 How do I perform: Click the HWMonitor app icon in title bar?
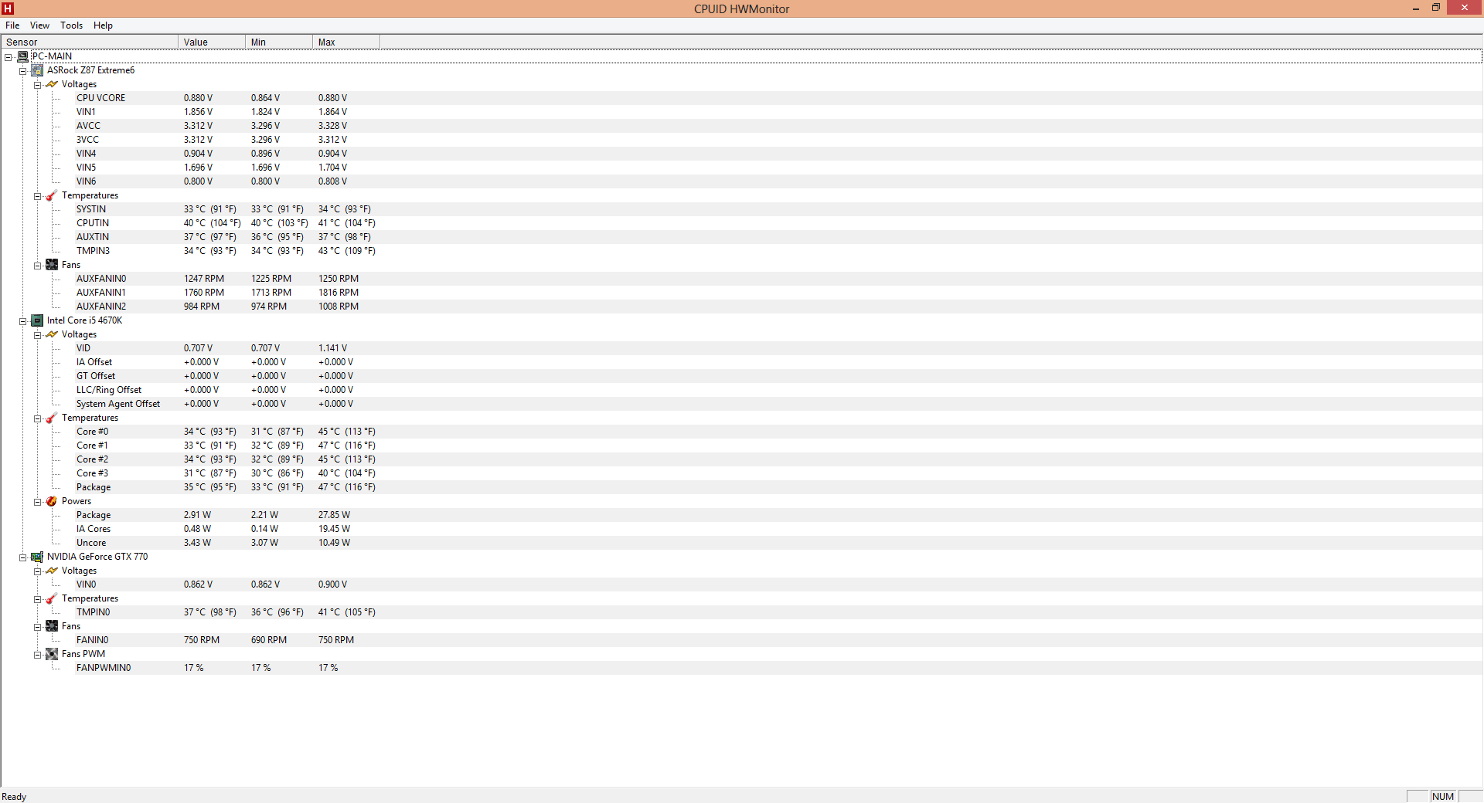8,8
